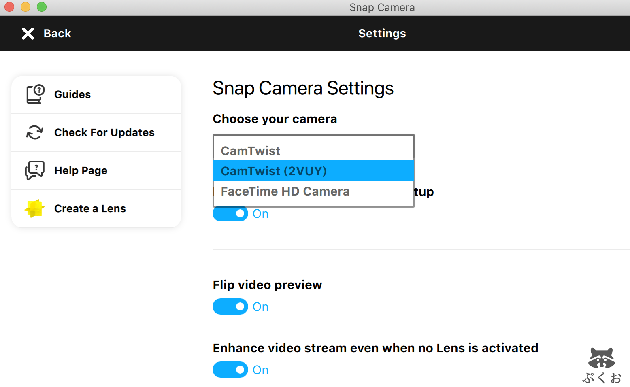This screenshot has height=387, width=630.
Task: Choose CamTwist (2VUY) from camera list
Action: (313, 171)
